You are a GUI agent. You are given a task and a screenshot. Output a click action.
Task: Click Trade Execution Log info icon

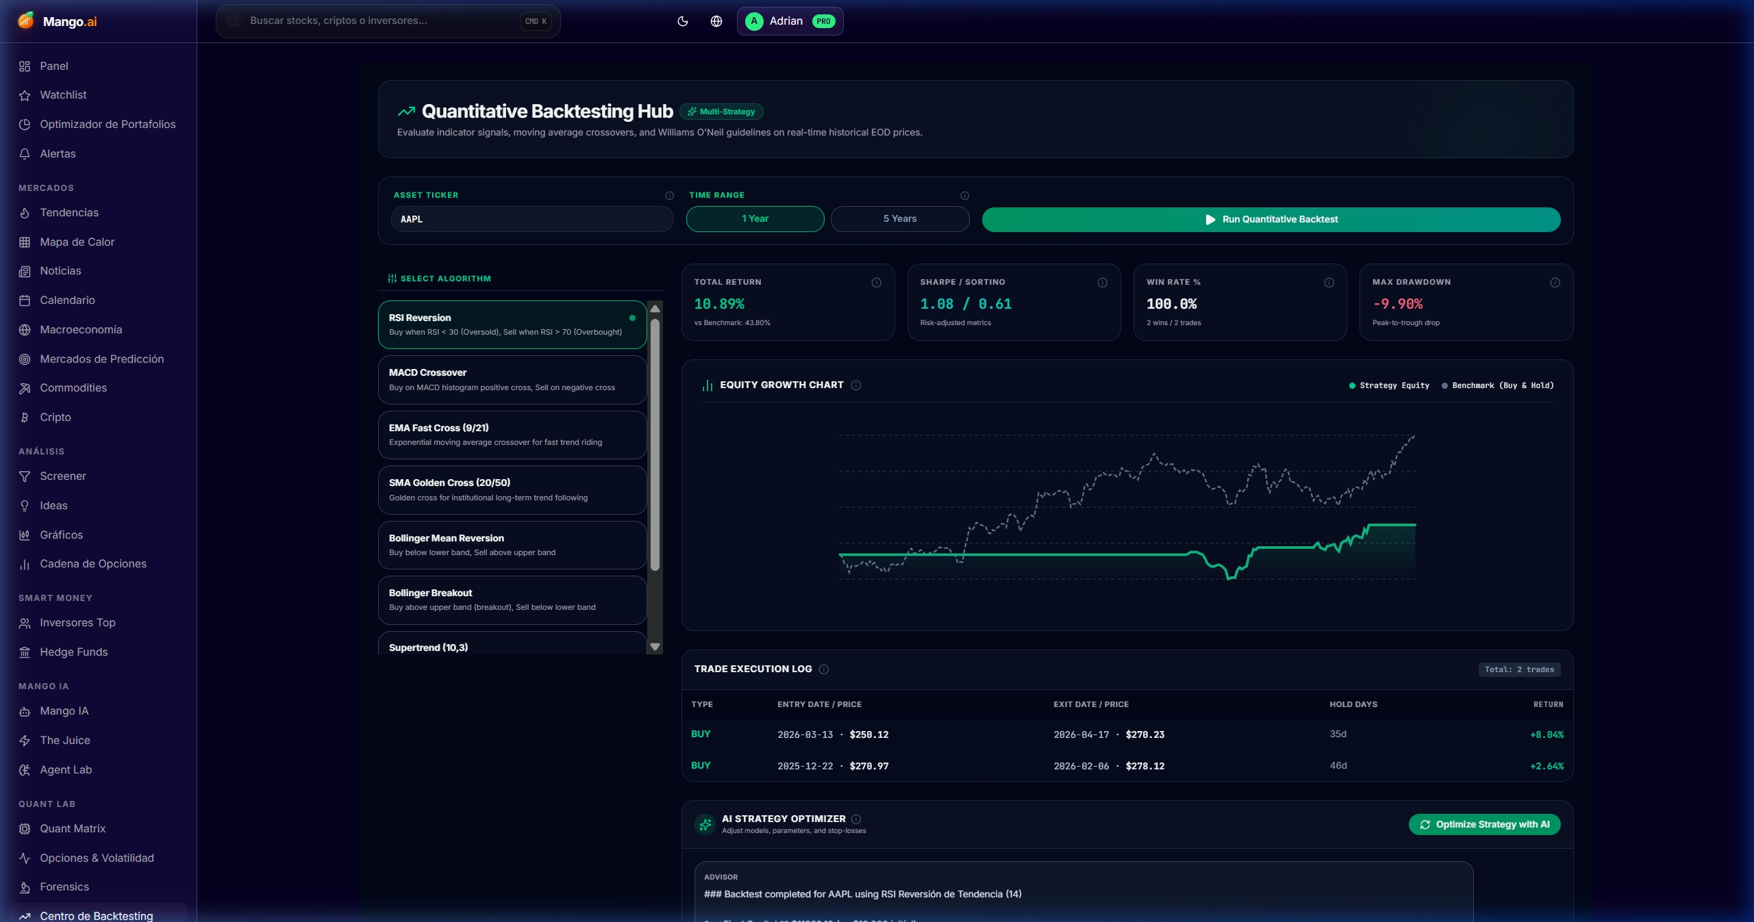823,669
